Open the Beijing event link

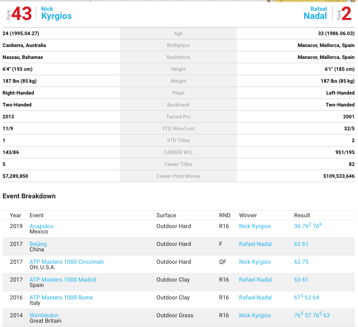tap(38, 244)
